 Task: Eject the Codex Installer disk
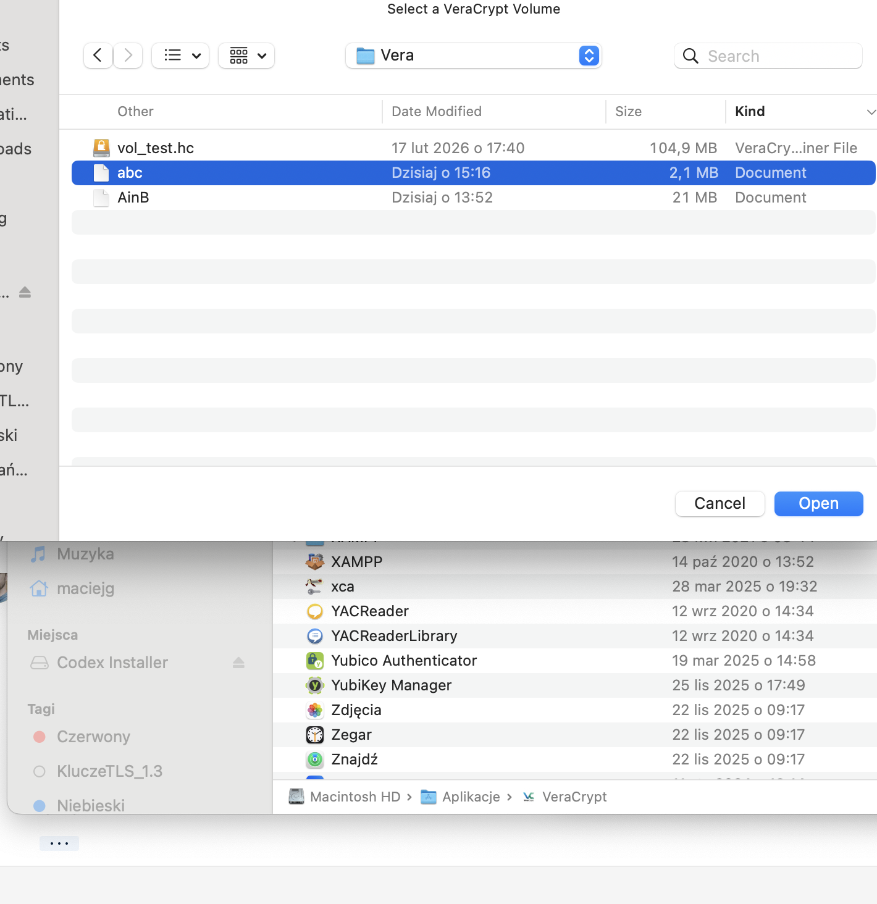239,663
